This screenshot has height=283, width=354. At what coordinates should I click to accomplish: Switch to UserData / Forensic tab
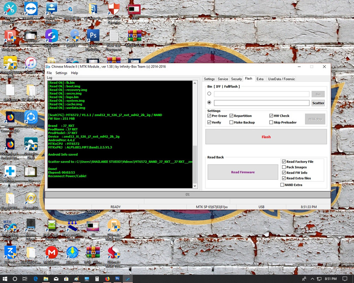click(x=281, y=79)
